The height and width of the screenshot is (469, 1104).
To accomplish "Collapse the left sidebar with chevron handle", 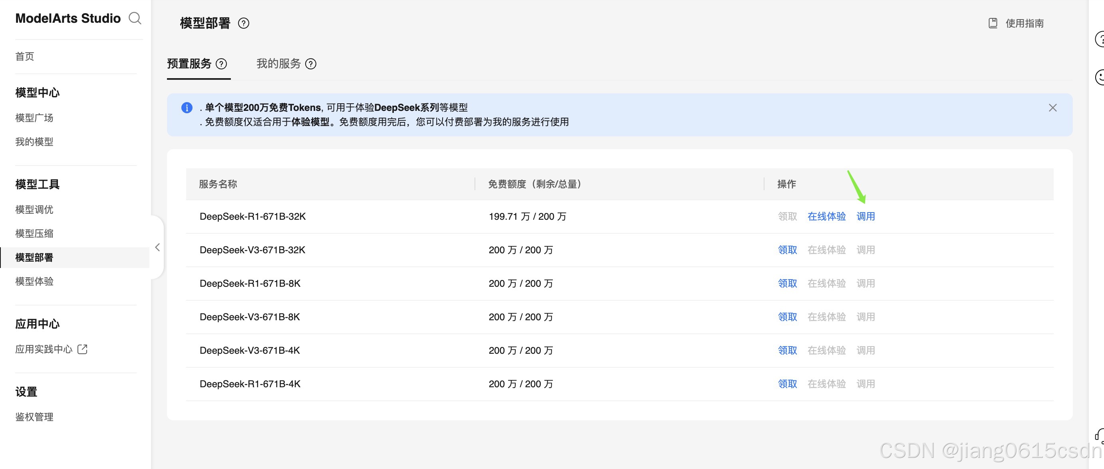I will 157,247.
